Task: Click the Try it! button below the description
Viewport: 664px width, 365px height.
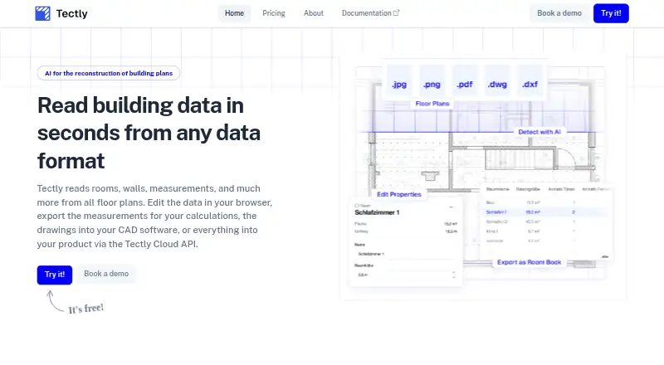Action: tap(55, 275)
